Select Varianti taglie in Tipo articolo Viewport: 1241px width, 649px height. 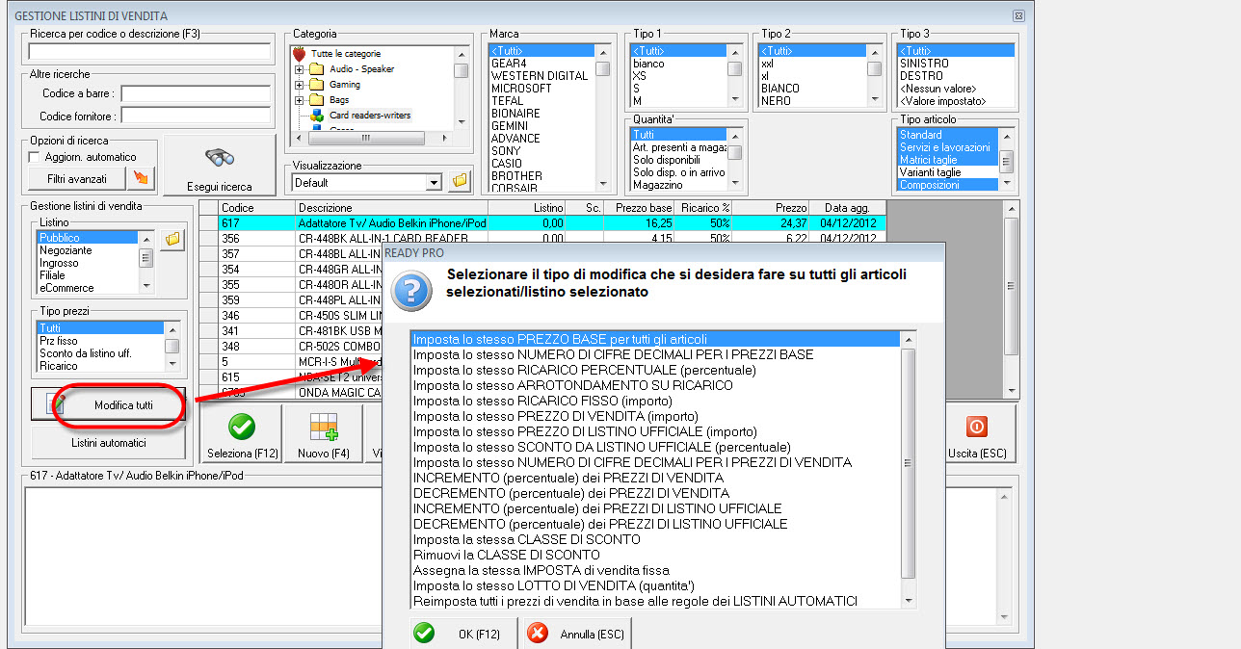948,172
